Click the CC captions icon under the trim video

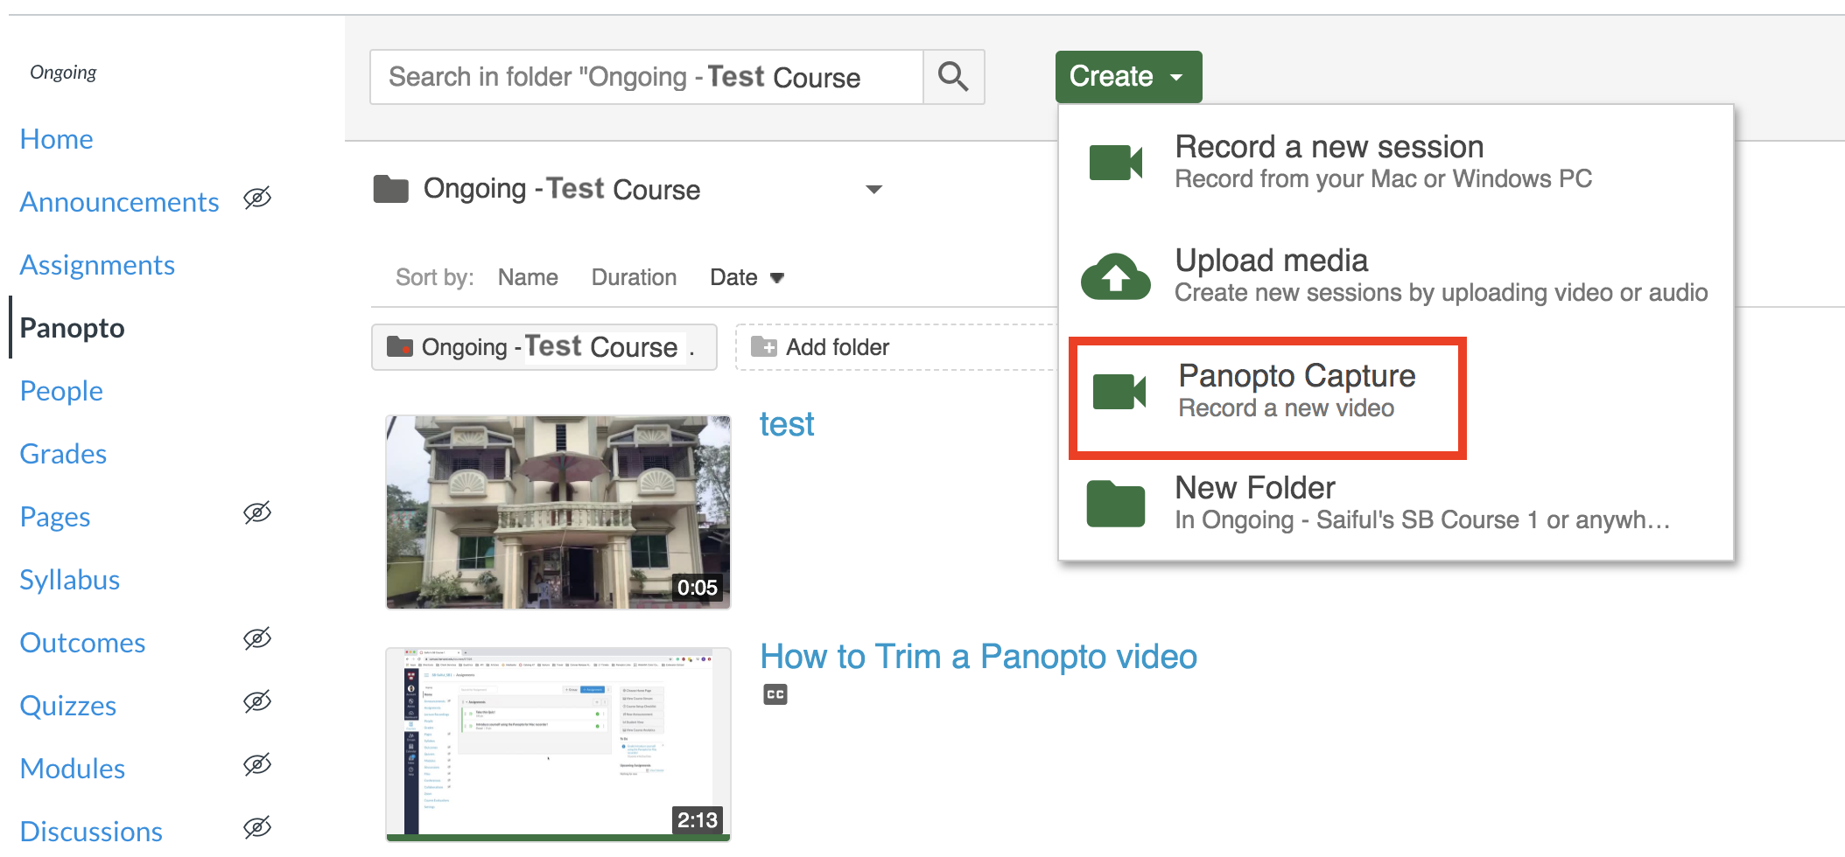(x=775, y=693)
